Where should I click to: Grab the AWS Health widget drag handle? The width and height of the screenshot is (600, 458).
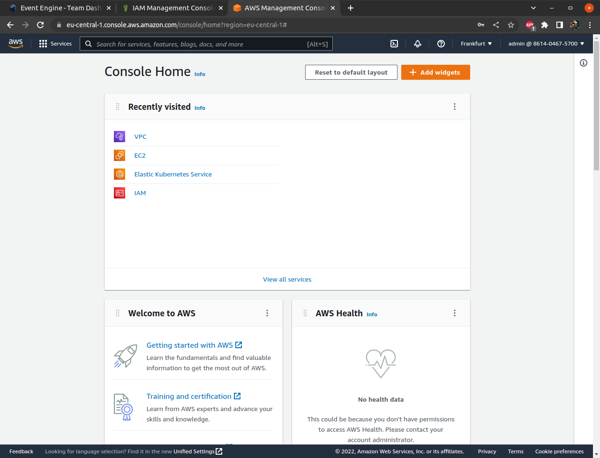305,313
